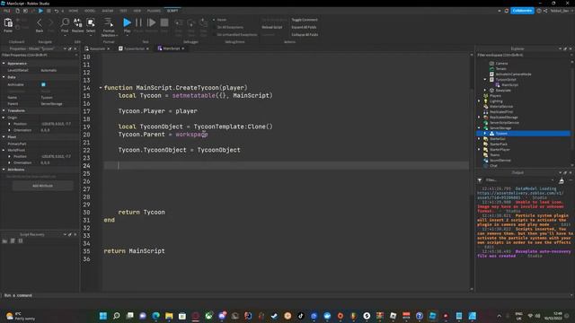Click the Paste clipboard icon
575x323 pixels.
point(8,23)
